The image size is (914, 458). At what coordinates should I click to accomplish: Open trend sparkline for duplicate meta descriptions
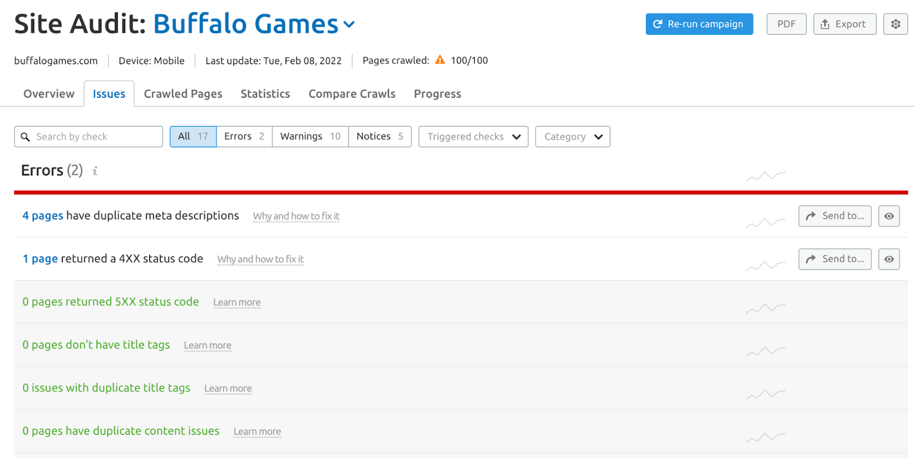765,222
